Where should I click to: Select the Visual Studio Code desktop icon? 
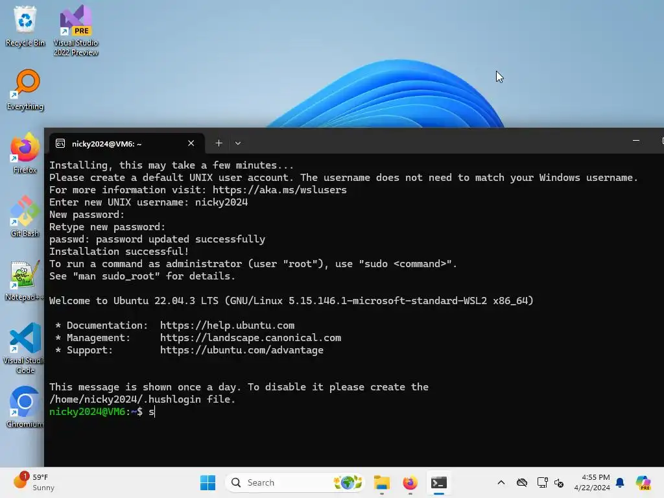point(25,348)
